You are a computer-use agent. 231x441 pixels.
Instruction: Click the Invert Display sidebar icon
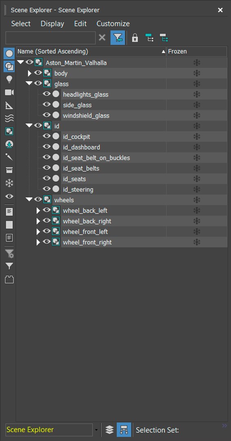[9, 238]
